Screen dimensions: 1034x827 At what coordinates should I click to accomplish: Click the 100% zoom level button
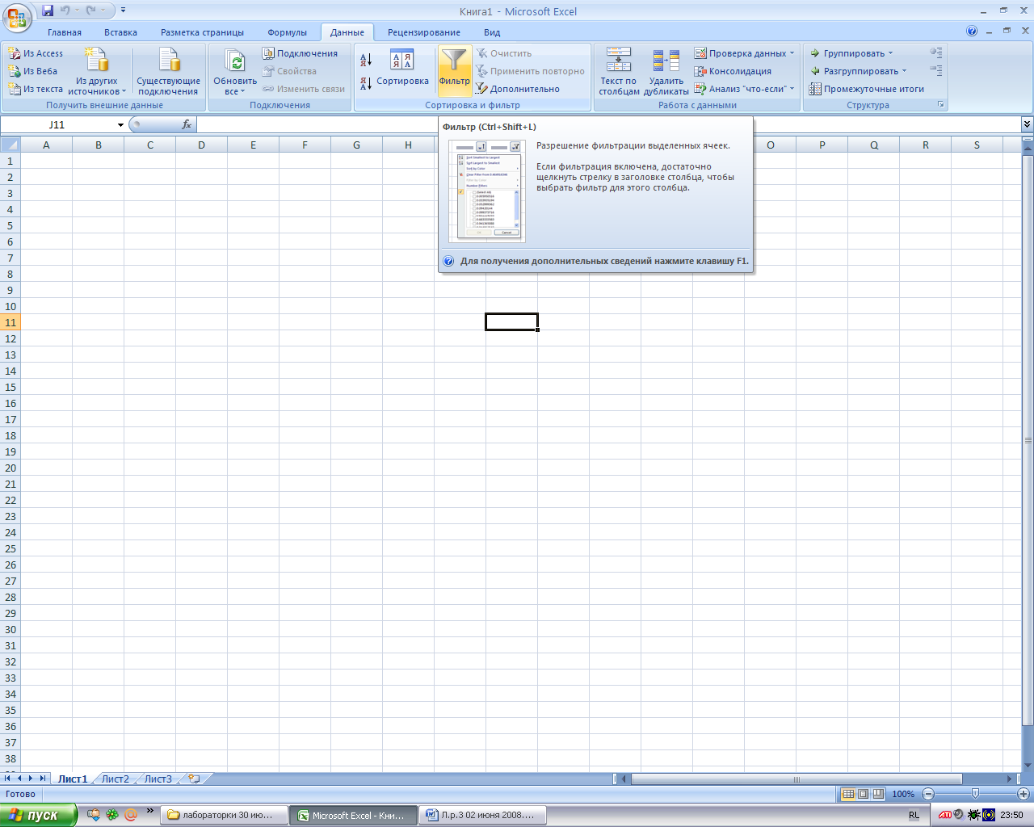pyautogui.click(x=903, y=794)
